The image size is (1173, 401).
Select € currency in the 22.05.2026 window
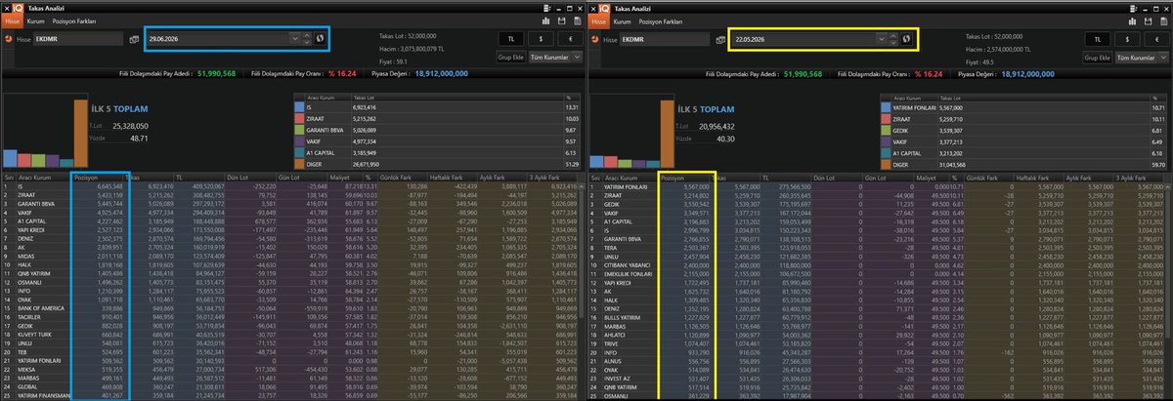point(1156,39)
